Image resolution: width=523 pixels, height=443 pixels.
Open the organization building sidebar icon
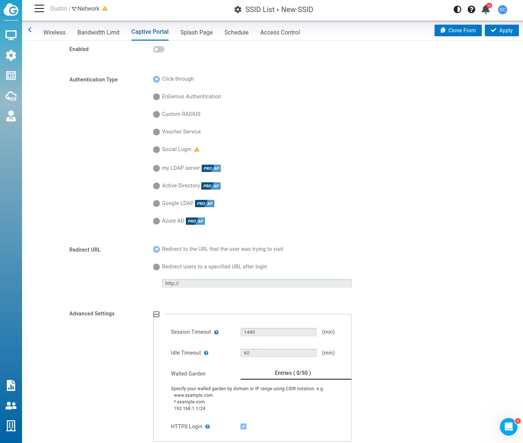click(x=11, y=426)
